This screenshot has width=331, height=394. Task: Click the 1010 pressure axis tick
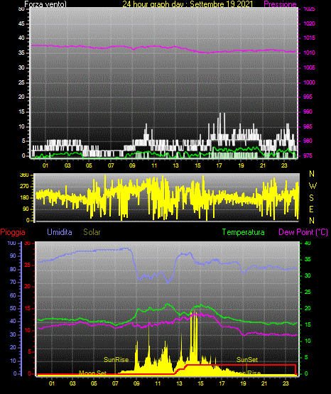point(310,53)
